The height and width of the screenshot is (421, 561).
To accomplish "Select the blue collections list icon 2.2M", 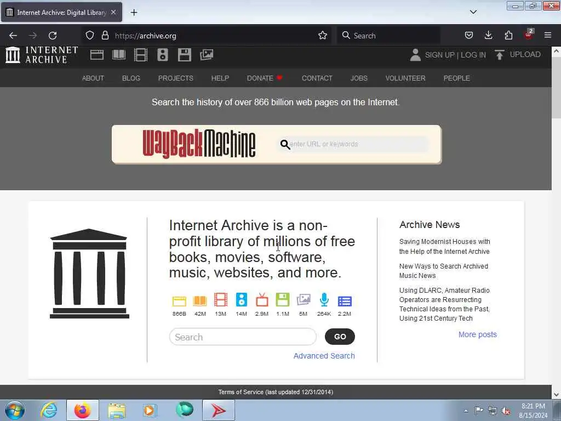I will [x=345, y=301].
